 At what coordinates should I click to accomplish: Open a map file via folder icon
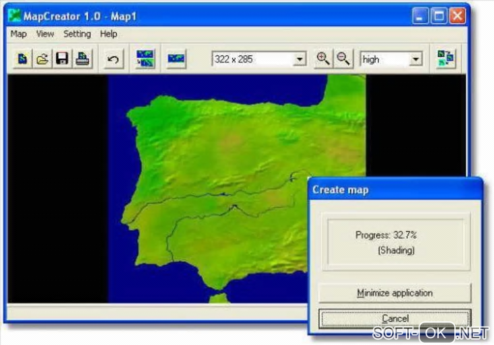(42, 59)
